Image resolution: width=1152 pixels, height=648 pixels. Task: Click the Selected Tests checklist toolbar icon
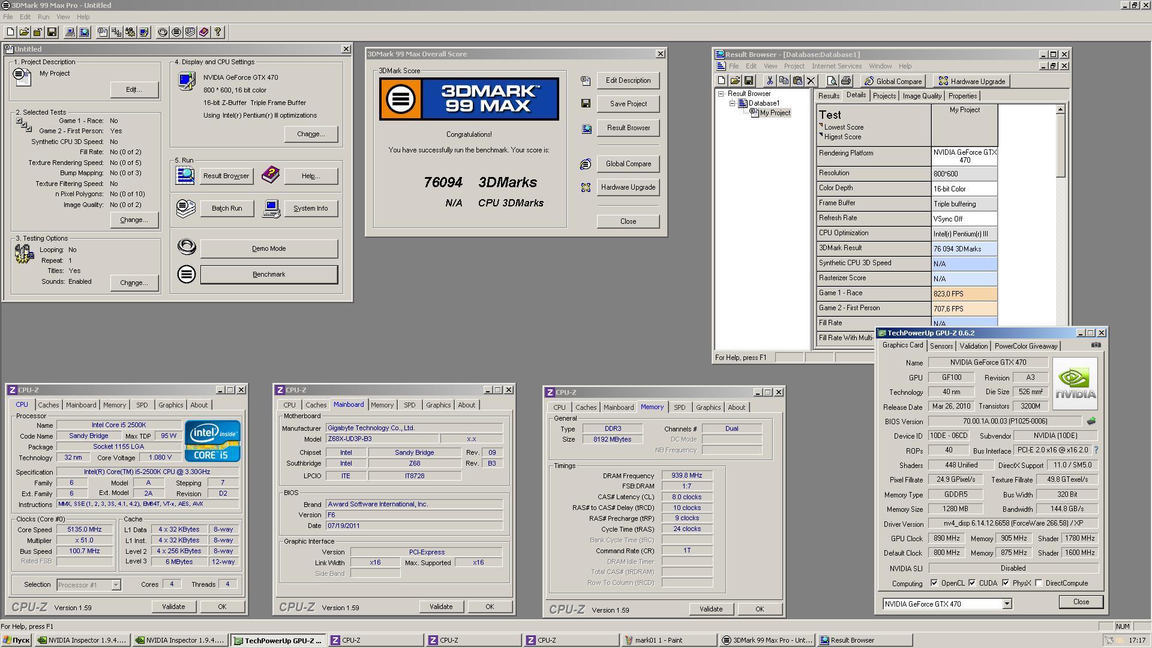(x=116, y=32)
